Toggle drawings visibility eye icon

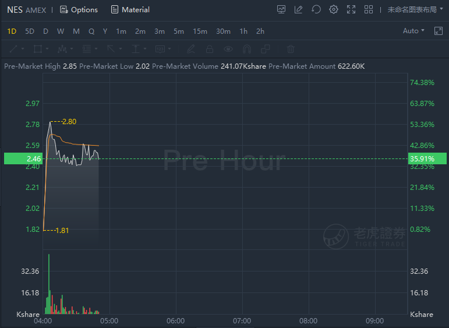coord(228,49)
